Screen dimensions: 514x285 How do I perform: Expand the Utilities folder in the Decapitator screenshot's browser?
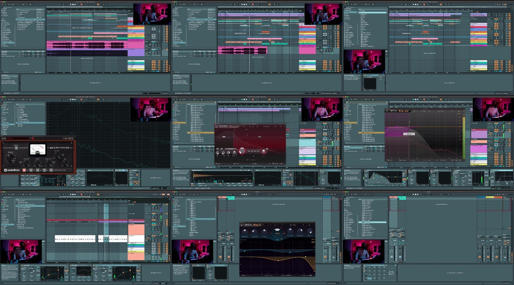pyautogui.click(x=17, y=118)
